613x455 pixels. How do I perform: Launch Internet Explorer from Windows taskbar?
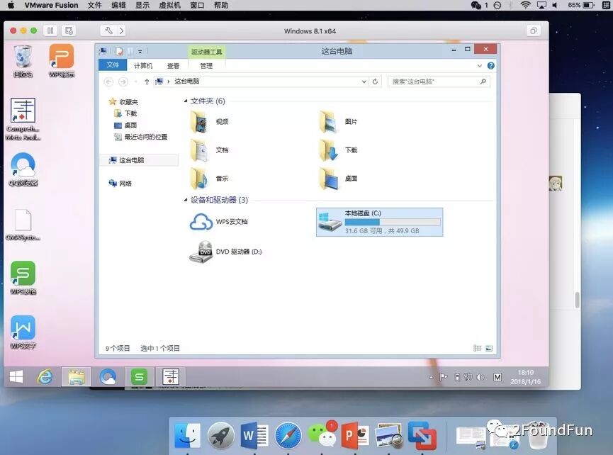(x=45, y=377)
